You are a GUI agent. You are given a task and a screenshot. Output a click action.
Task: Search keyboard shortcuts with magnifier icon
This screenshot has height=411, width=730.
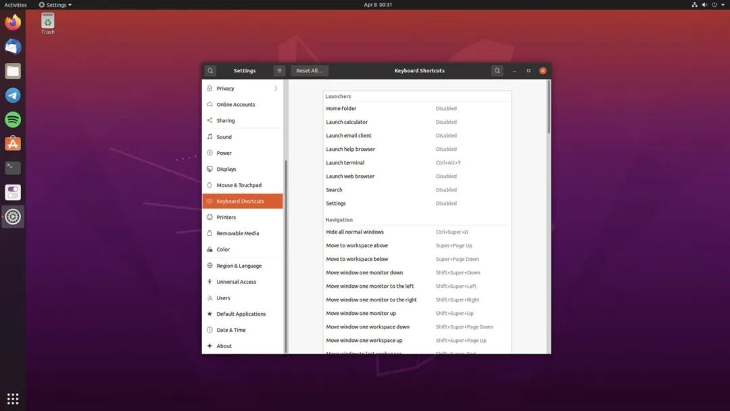[x=497, y=71]
